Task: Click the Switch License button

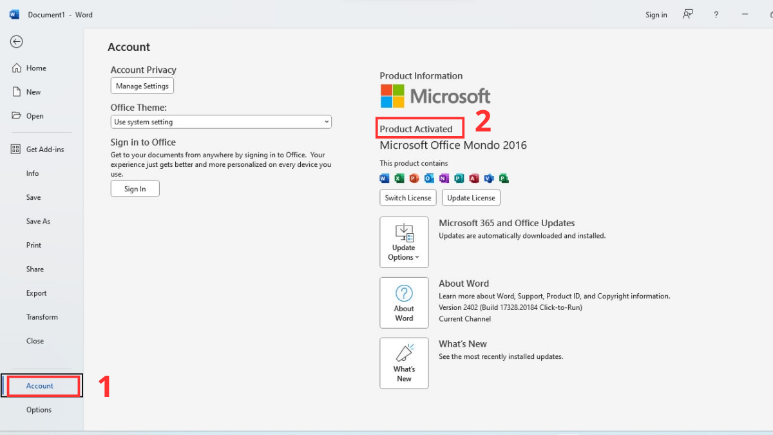Action: pyautogui.click(x=408, y=198)
